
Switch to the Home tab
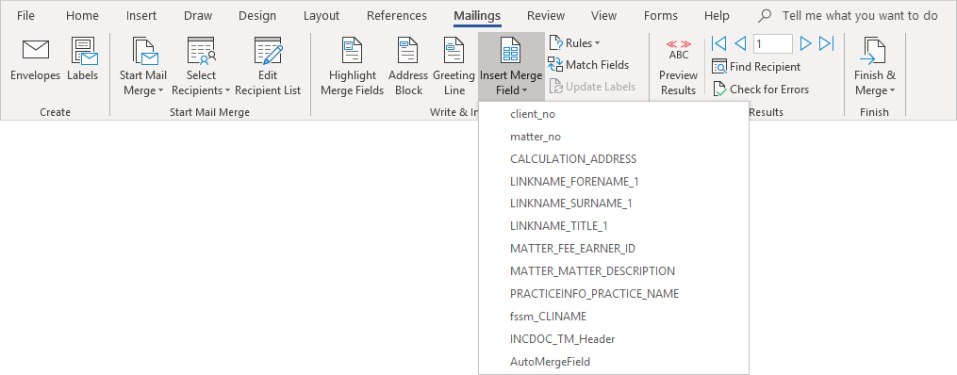point(82,16)
